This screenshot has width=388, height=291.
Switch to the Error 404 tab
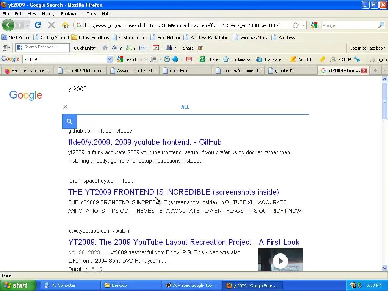[x=81, y=70]
